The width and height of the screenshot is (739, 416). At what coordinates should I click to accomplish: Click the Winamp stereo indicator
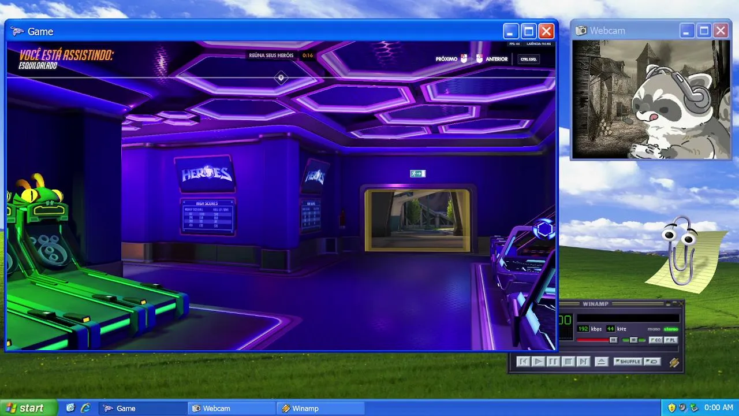(x=671, y=329)
